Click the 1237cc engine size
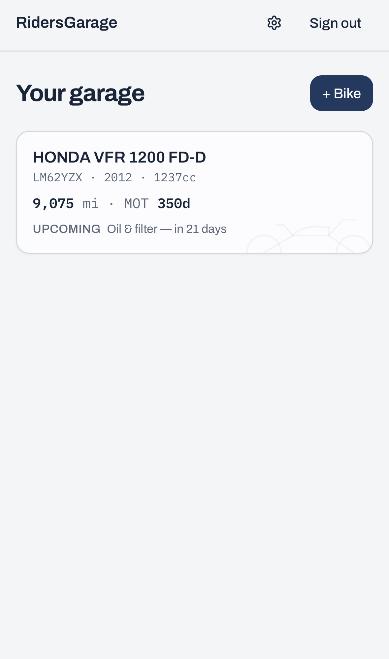This screenshot has width=389, height=659. 175,178
